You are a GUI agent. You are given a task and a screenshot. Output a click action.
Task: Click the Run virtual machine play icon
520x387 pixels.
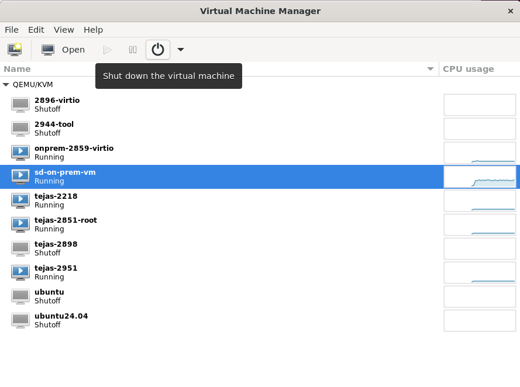107,50
